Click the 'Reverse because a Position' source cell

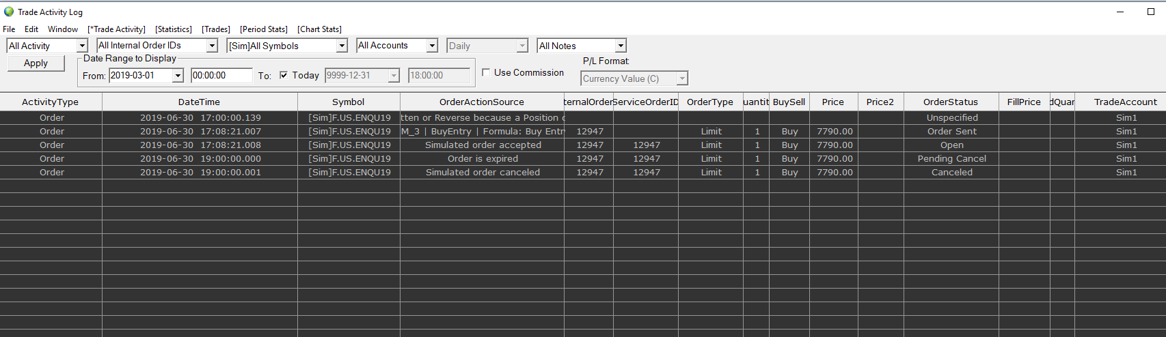[x=483, y=118]
